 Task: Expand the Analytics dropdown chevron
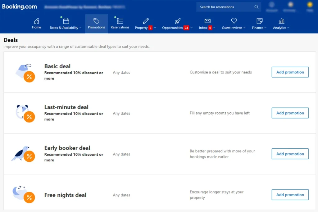(x=288, y=28)
